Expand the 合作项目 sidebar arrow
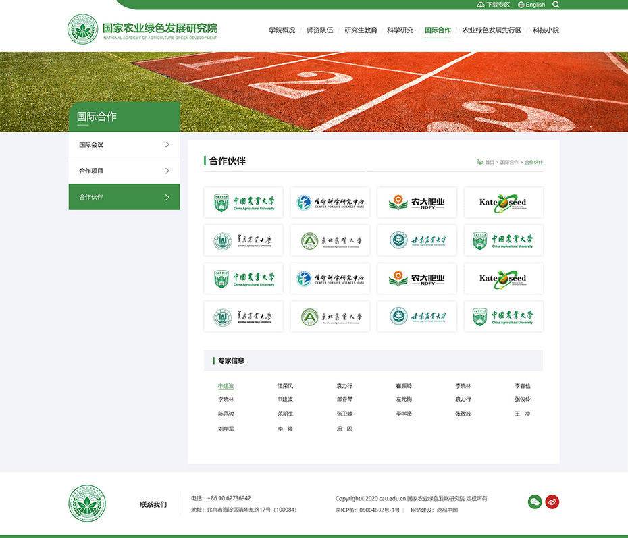The width and height of the screenshot is (628, 538). (167, 171)
